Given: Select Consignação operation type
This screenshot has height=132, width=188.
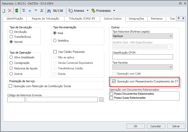Looking at the screenshot, I should pos(11,63).
